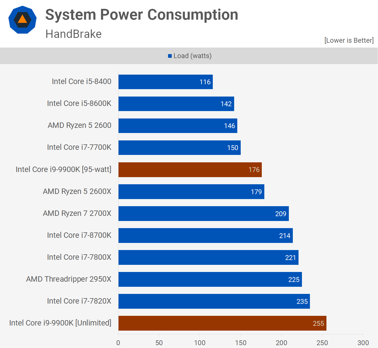The width and height of the screenshot is (378, 348).
Task: Click the AMD Ryzen 5 2600 bar
Action: 178,126
